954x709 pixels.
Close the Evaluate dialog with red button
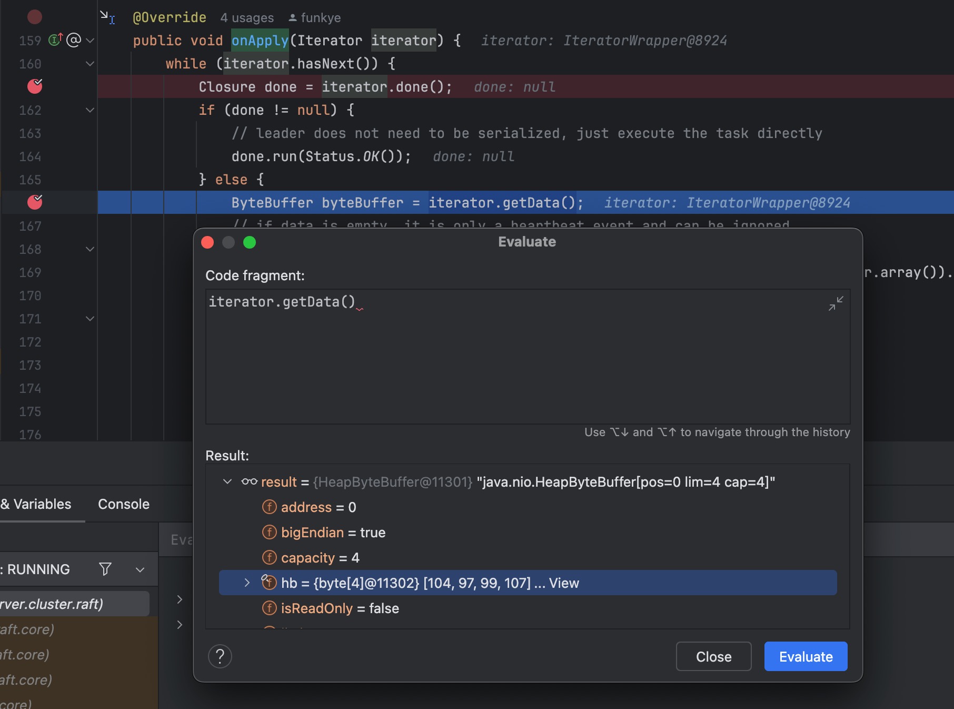207,242
